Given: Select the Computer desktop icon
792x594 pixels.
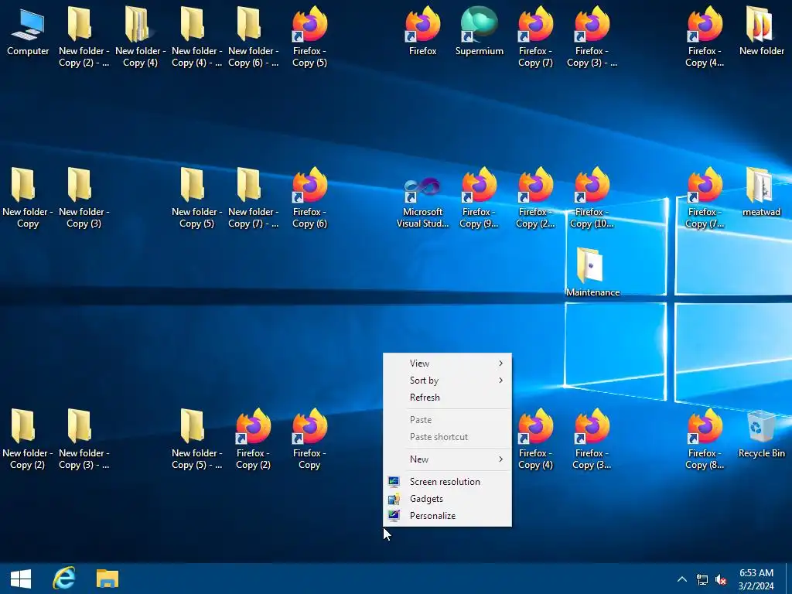Looking at the screenshot, I should pos(28,32).
